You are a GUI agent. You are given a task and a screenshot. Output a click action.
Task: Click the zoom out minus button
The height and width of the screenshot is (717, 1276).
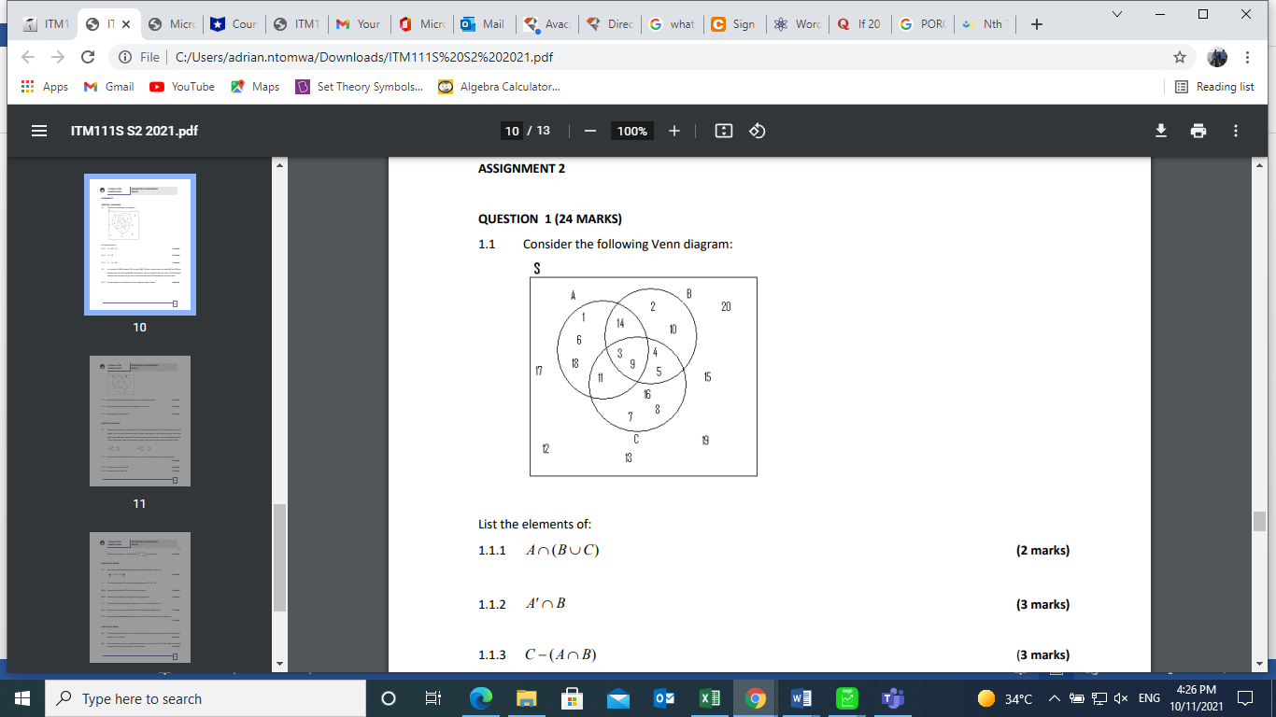click(590, 131)
